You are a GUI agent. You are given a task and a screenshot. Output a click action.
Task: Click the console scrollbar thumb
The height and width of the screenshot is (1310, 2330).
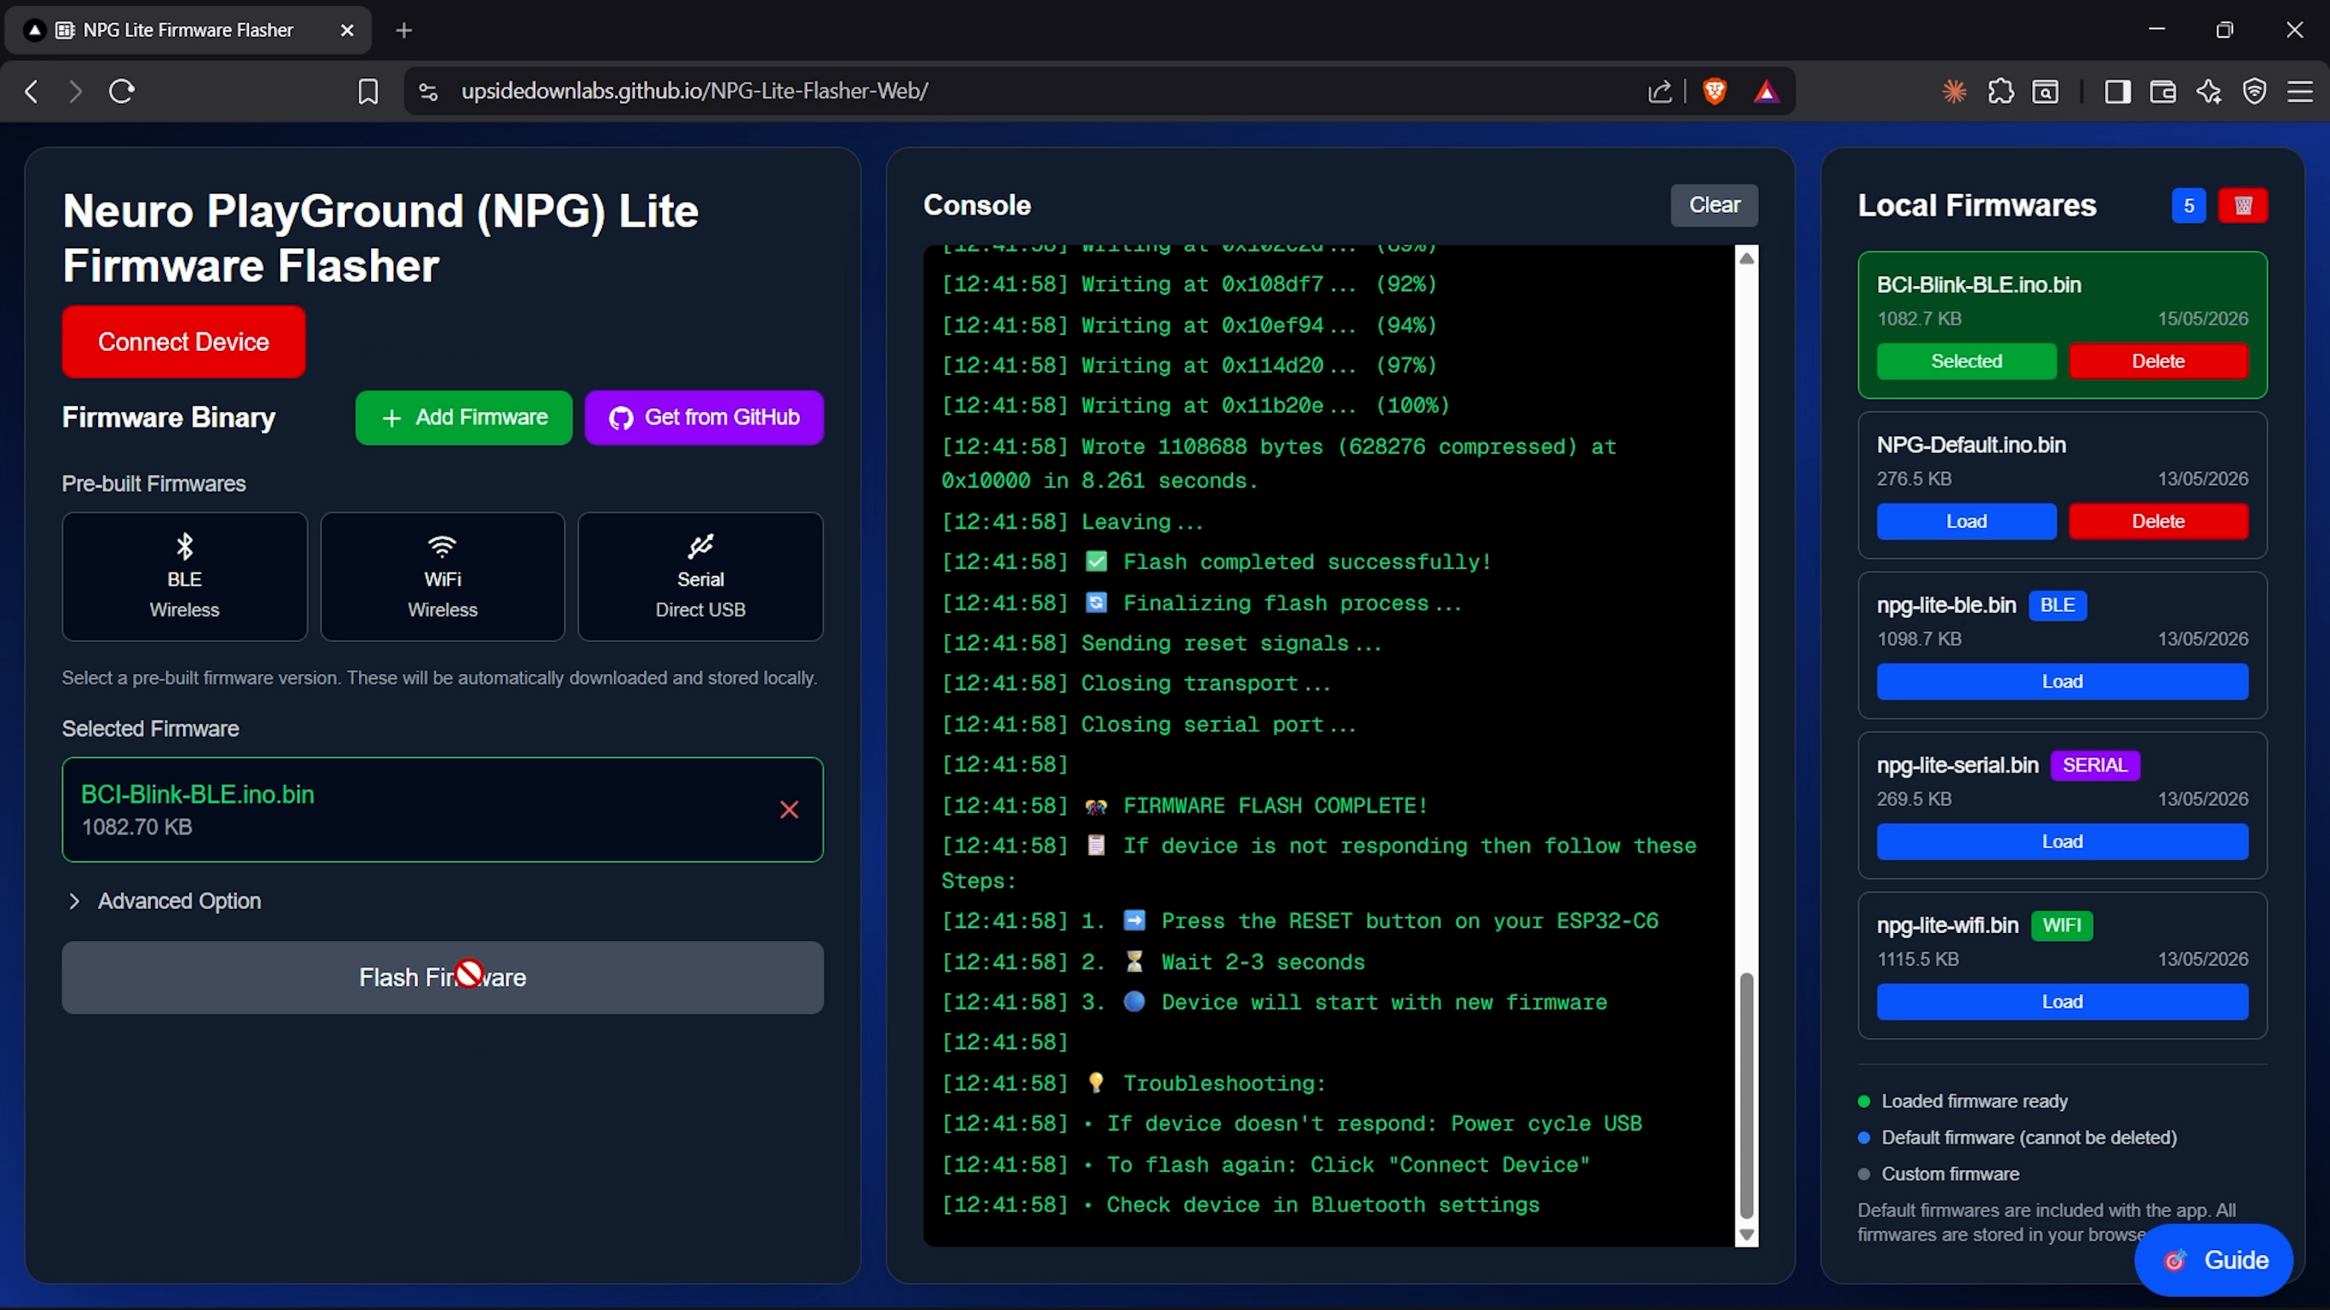[x=1747, y=1095]
